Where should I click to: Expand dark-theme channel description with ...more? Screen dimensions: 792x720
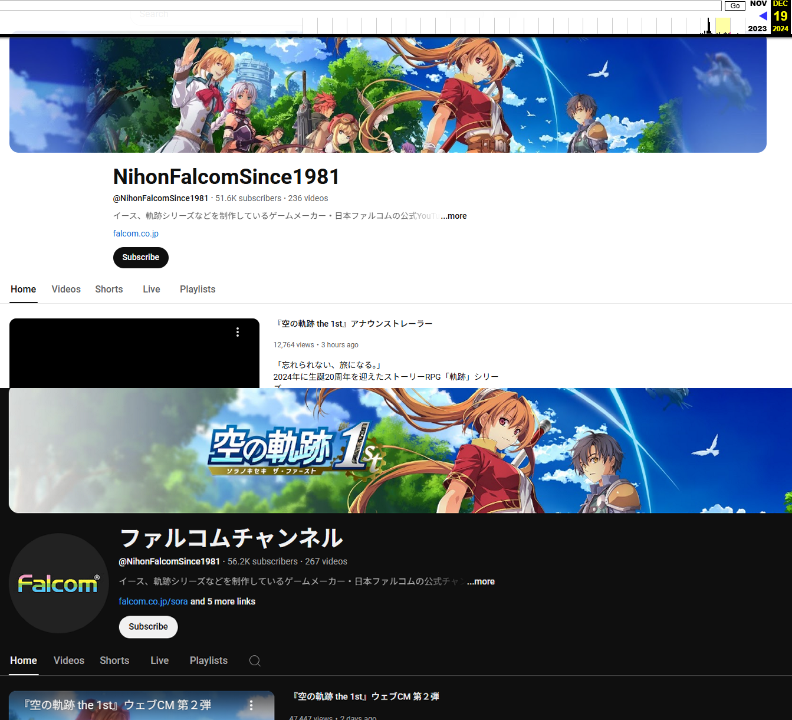coord(481,581)
